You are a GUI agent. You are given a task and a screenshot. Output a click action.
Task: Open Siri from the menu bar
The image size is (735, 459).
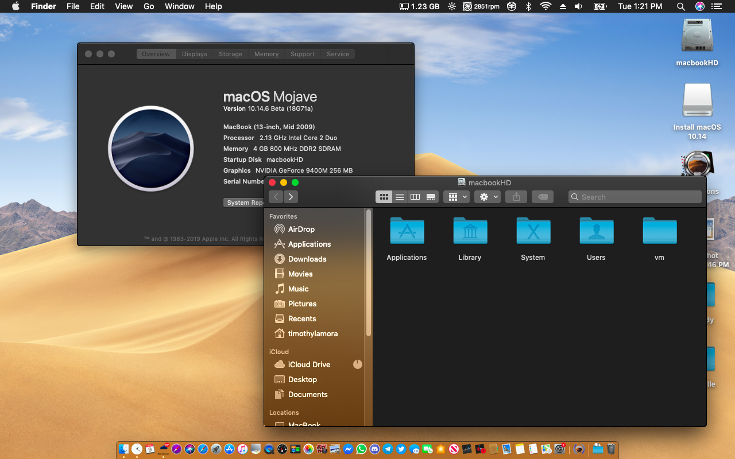pyautogui.click(x=700, y=6)
